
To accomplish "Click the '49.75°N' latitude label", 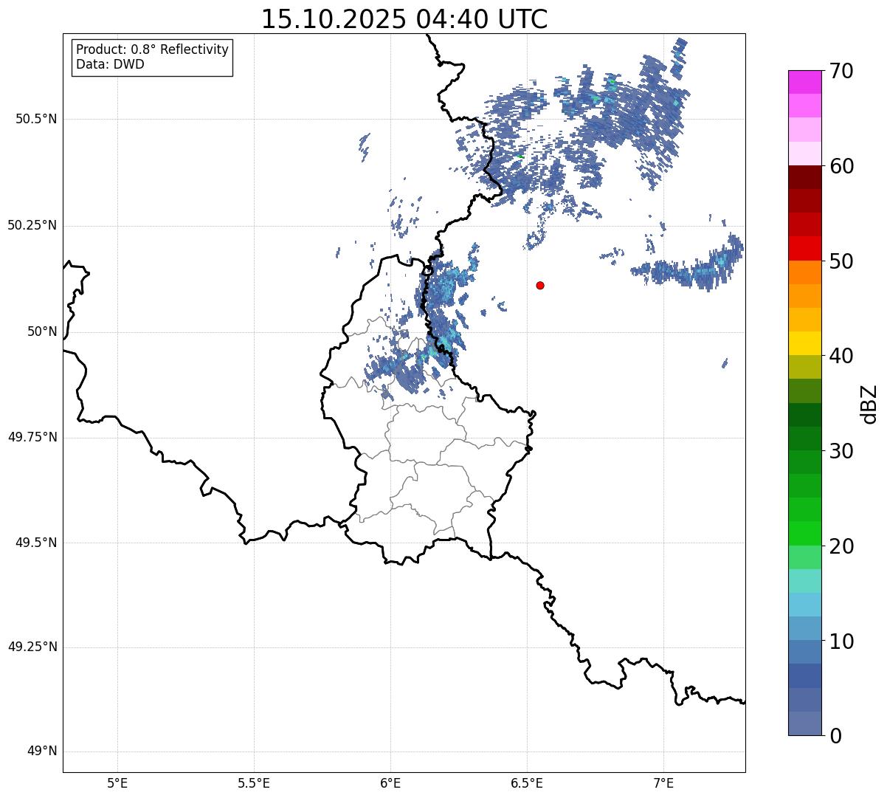I will point(32,437).
